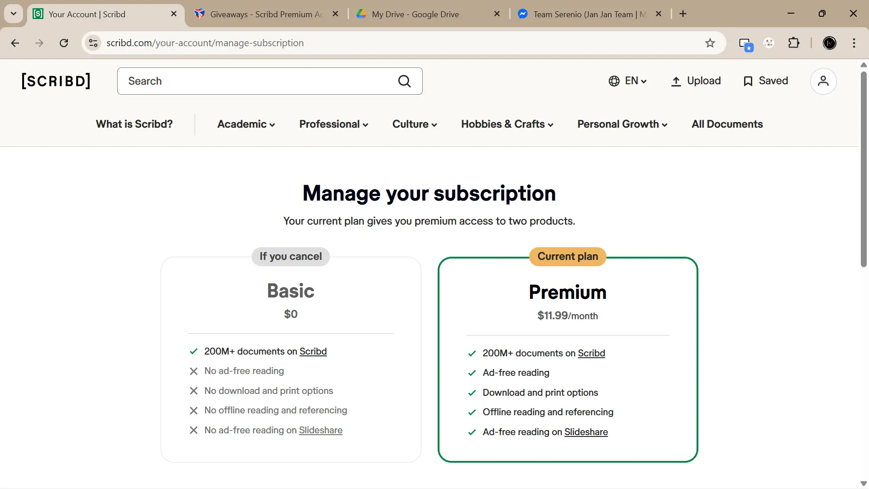869x489 pixels.
Task: Expand the Academic menu
Action: click(246, 124)
